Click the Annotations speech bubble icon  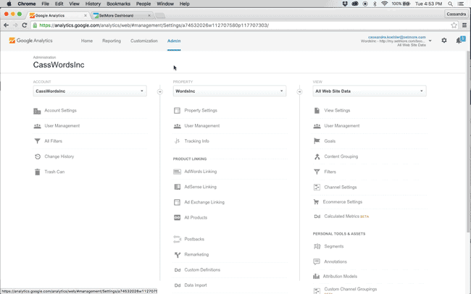point(317,261)
